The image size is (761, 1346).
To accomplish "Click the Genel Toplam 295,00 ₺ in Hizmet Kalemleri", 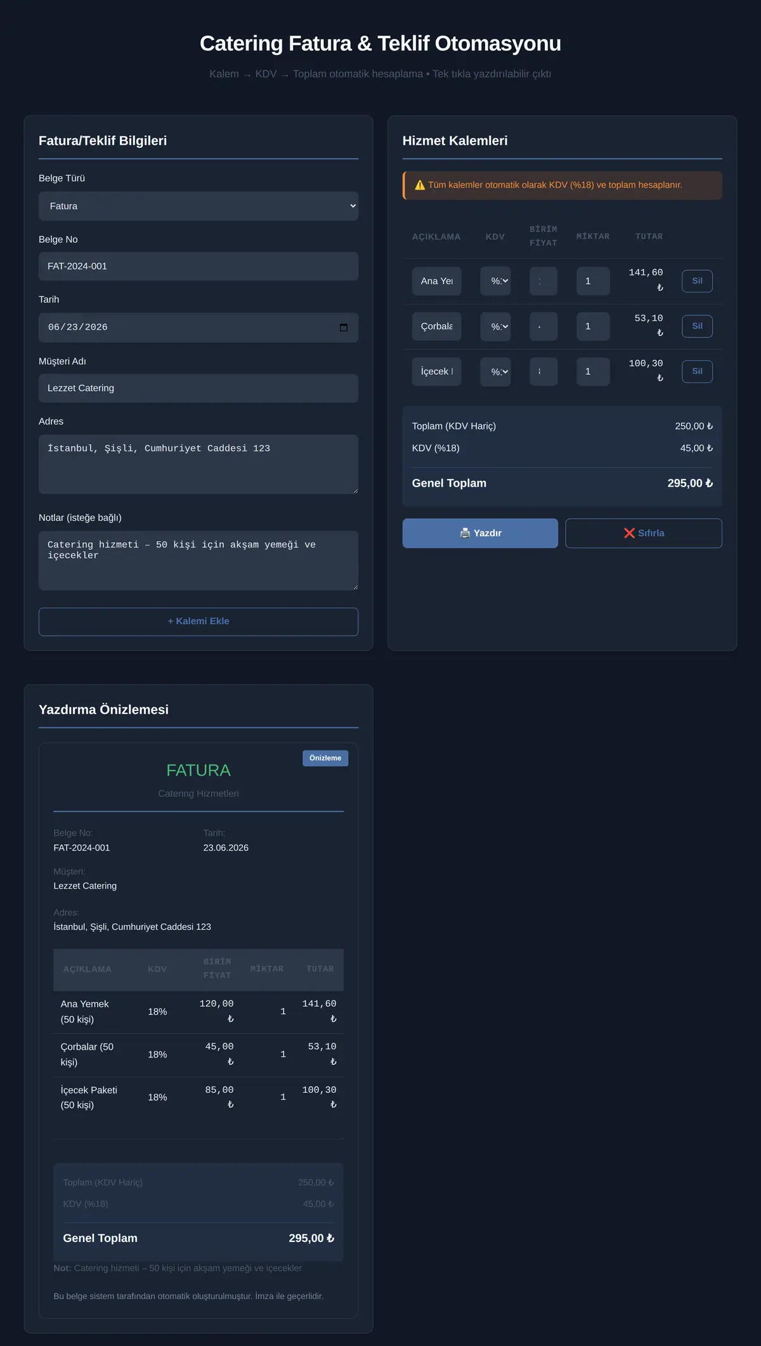I will (x=690, y=483).
